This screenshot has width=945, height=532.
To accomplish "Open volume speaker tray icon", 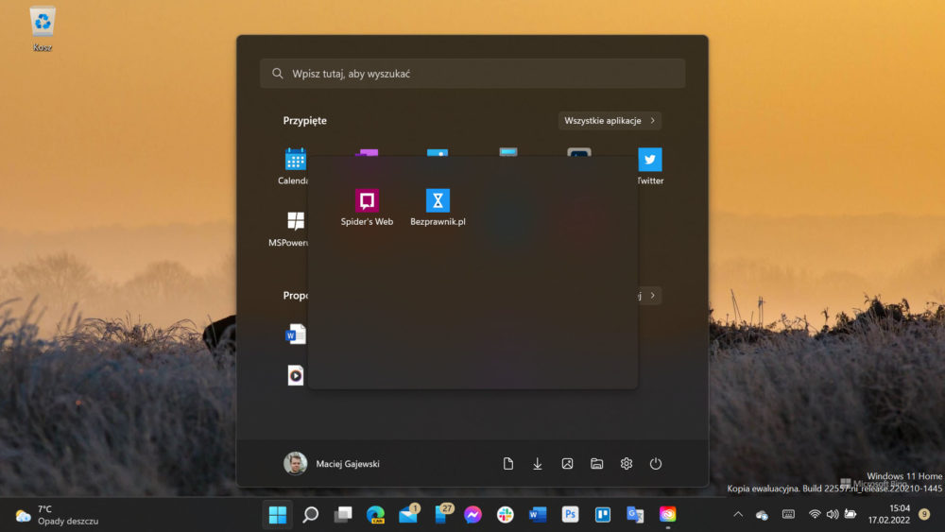I will coord(833,515).
